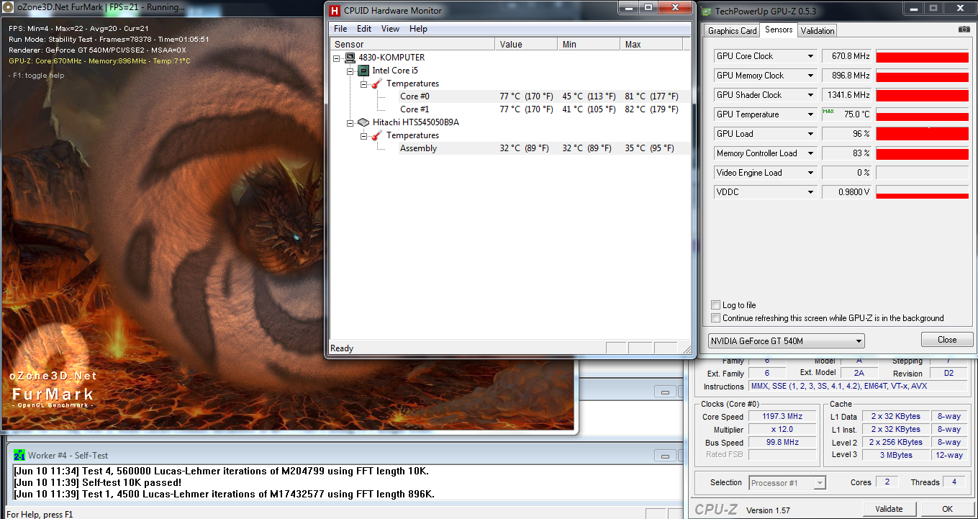This screenshot has height=519, width=978.
Task: Click the GPU Temperature red graph
Action: click(922, 114)
